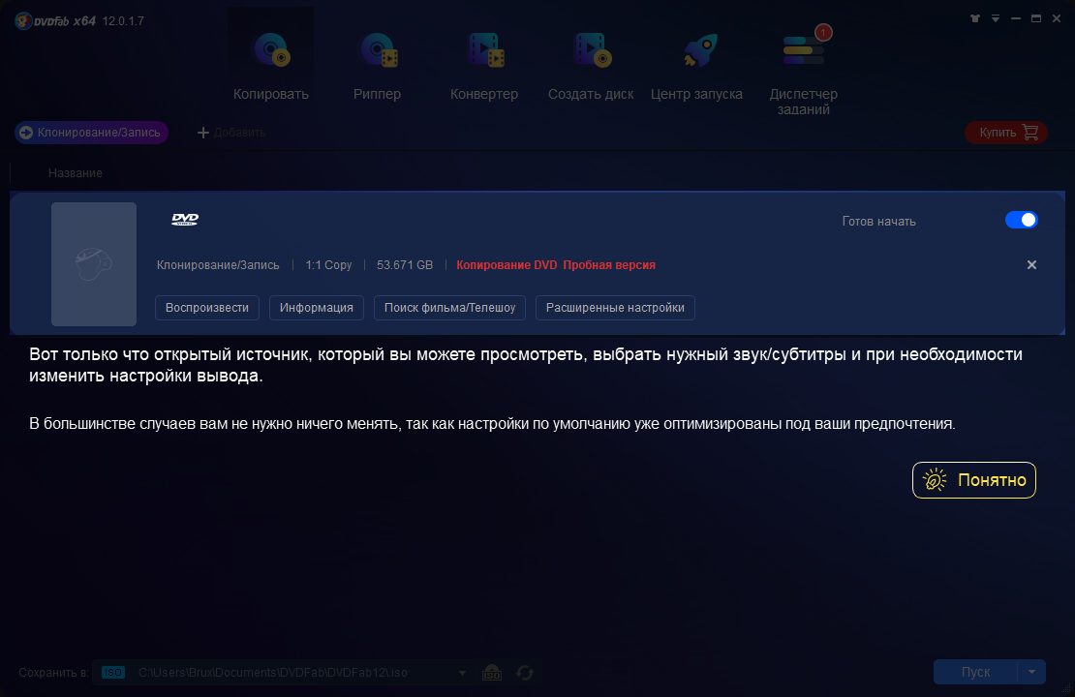Screen dimensions: 1075x697
Task: Click Добавить to add a source
Action: tap(231, 133)
